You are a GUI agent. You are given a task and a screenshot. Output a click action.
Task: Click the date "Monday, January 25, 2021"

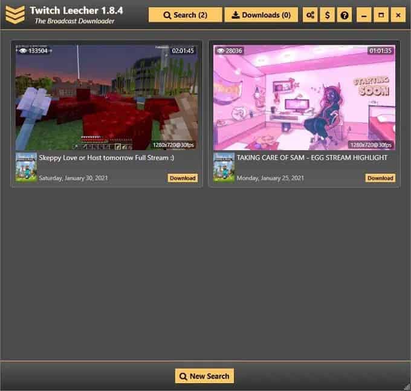(270, 178)
